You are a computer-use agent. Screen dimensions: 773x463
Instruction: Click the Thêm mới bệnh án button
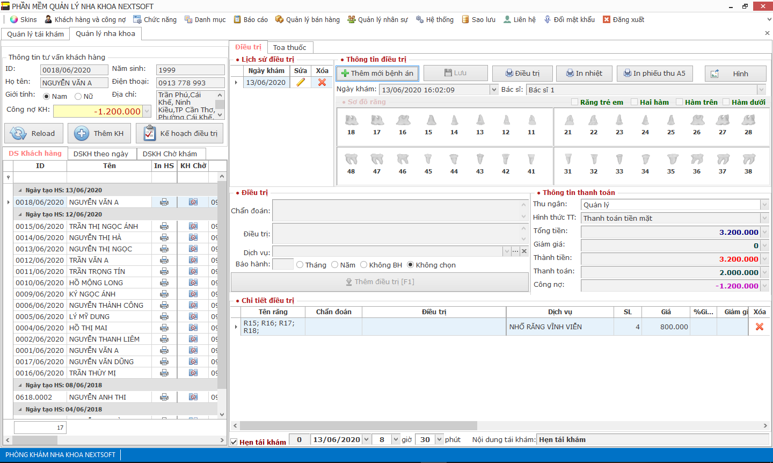377,73
